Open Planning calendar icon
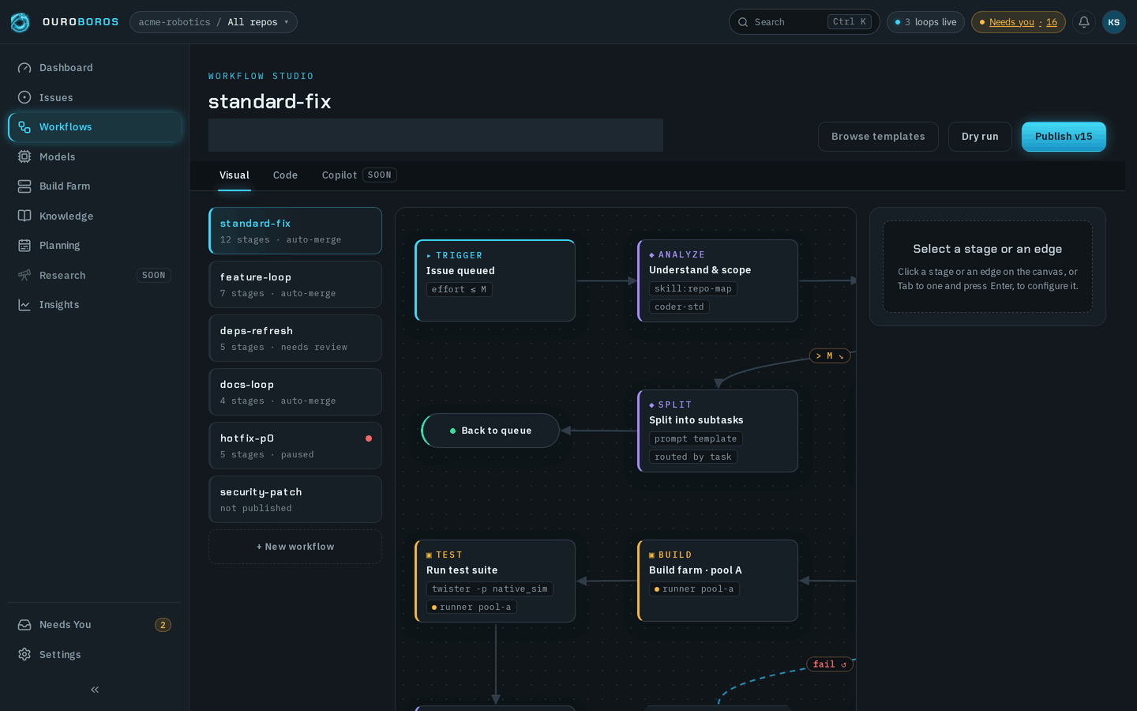 (x=24, y=246)
